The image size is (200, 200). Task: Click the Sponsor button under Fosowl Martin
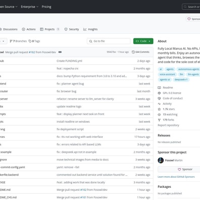tap(179, 169)
